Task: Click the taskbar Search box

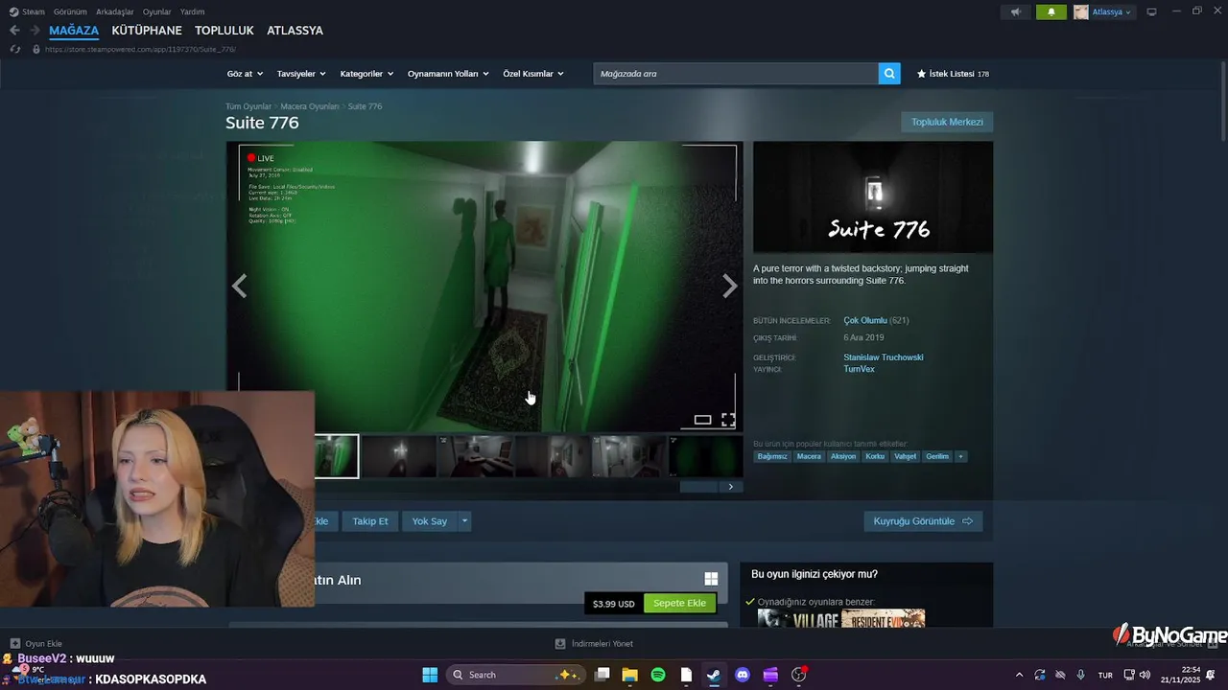Action: coord(516,675)
